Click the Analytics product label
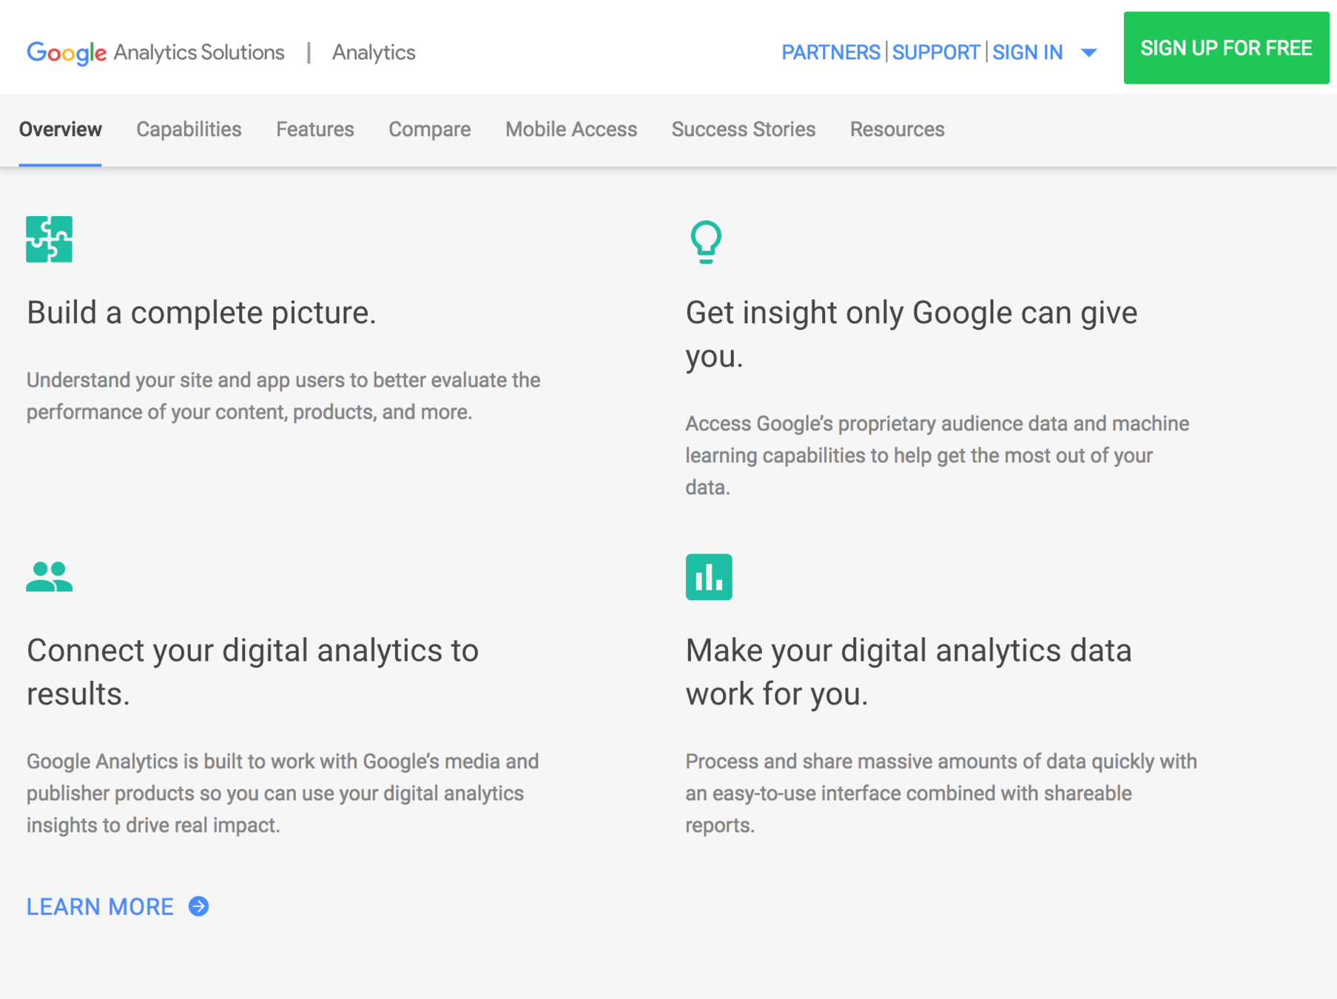1337x999 pixels. 374,53
